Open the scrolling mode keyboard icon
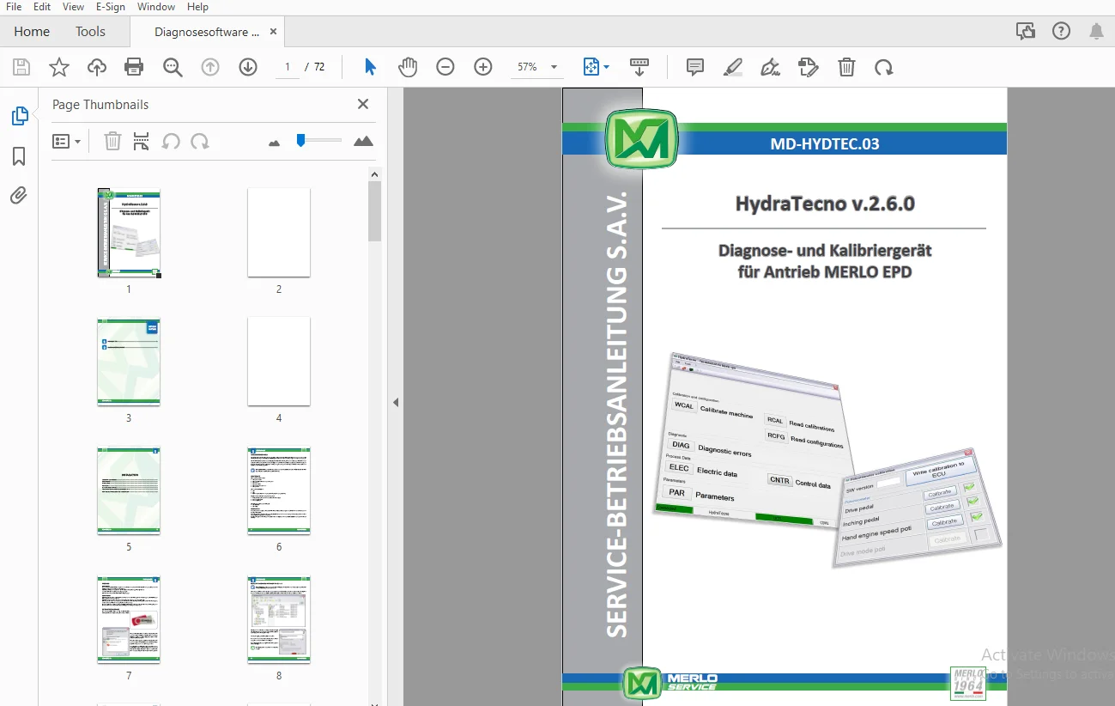Screen dimensions: 1115x706 tap(639, 67)
